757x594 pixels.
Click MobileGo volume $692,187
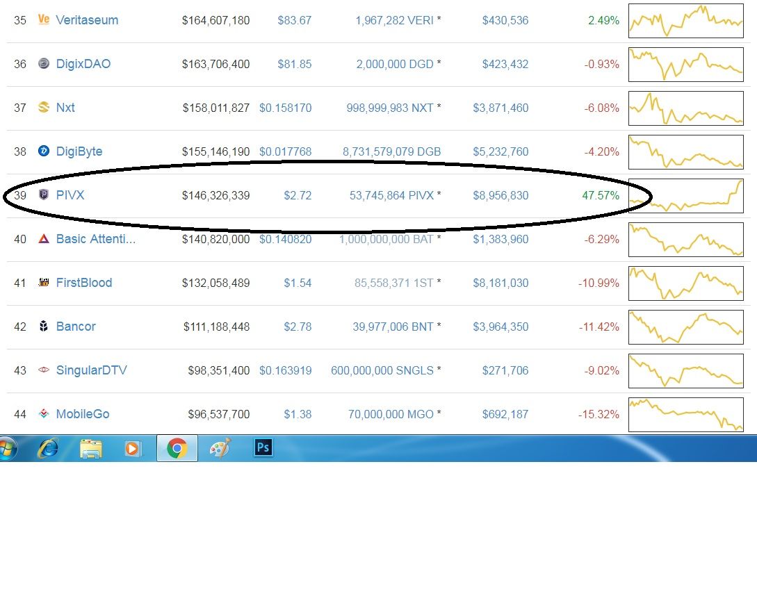point(505,414)
